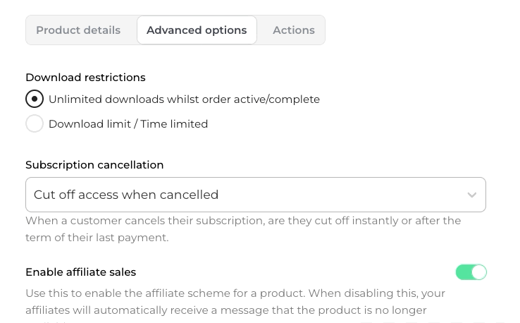This screenshot has height=323, width=520.
Task: Click 'affiliates will automatically receive a message' text
Action: click(x=154, y=310)
